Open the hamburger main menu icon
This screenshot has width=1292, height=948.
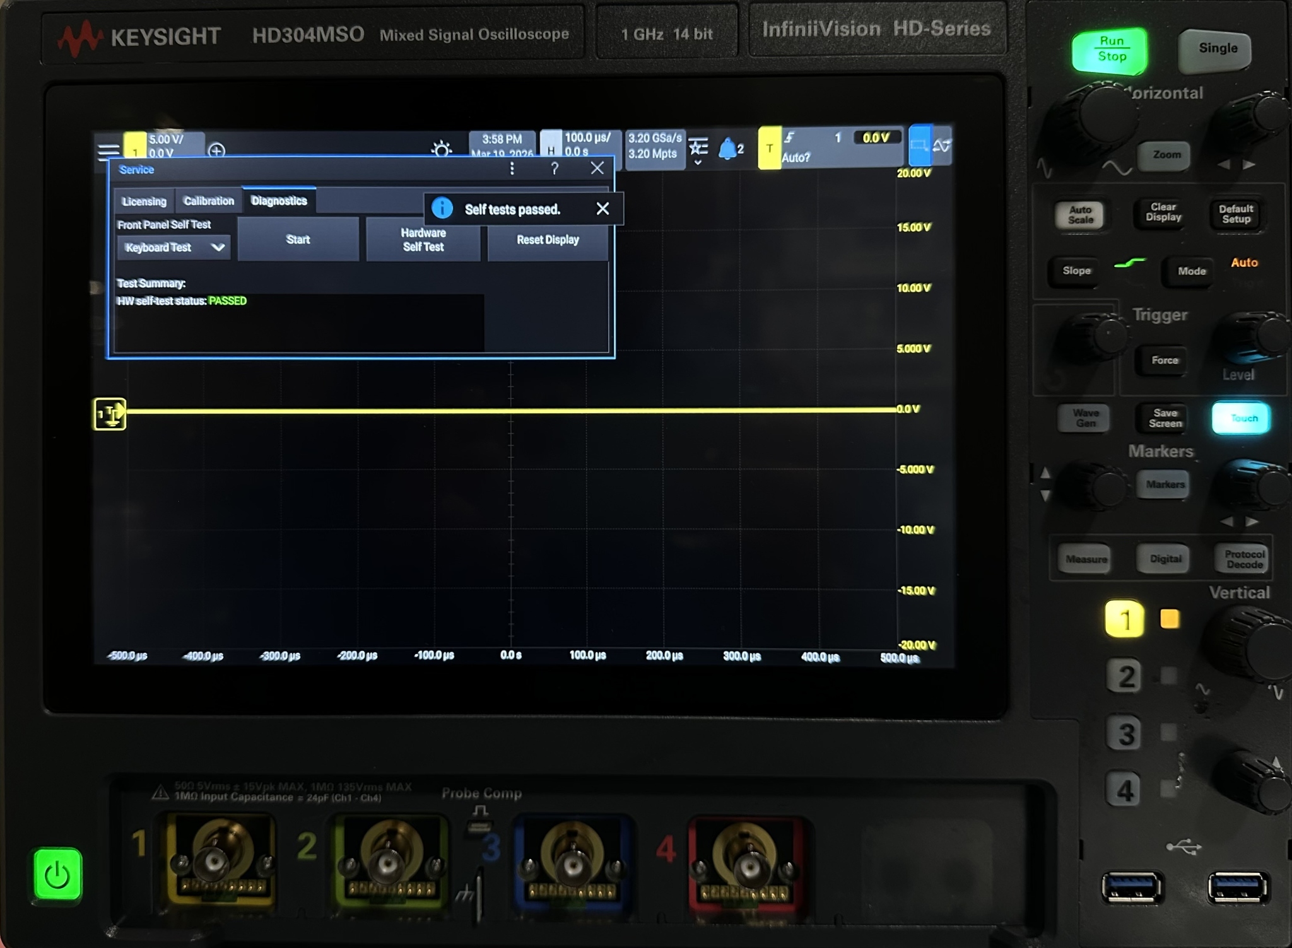tap(109, 151)
